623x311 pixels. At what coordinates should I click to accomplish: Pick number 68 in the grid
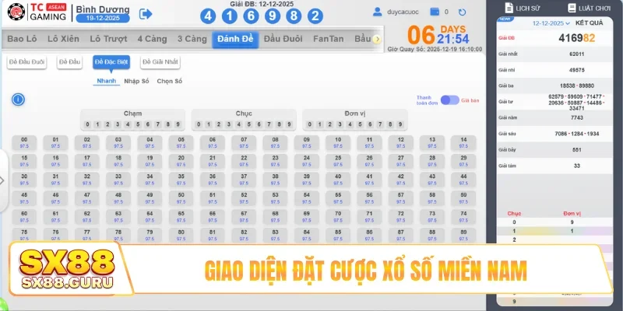pos(276,217)
